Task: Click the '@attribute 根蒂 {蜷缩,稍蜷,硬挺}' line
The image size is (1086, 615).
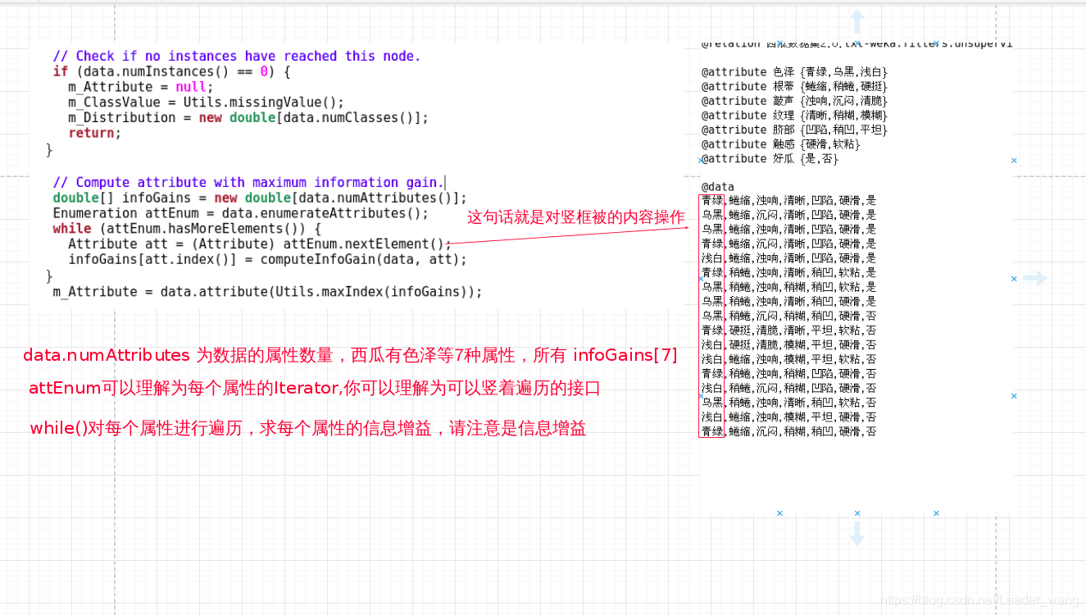Action: (794, 86)
